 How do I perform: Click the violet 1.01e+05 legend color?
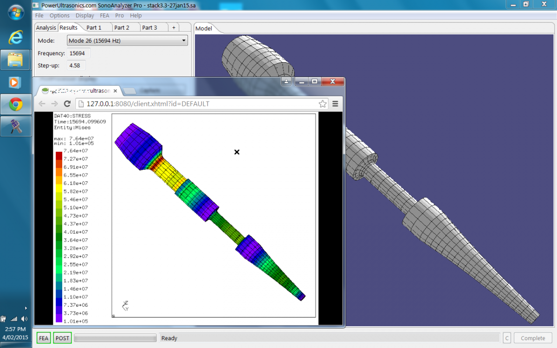(59, 318)
